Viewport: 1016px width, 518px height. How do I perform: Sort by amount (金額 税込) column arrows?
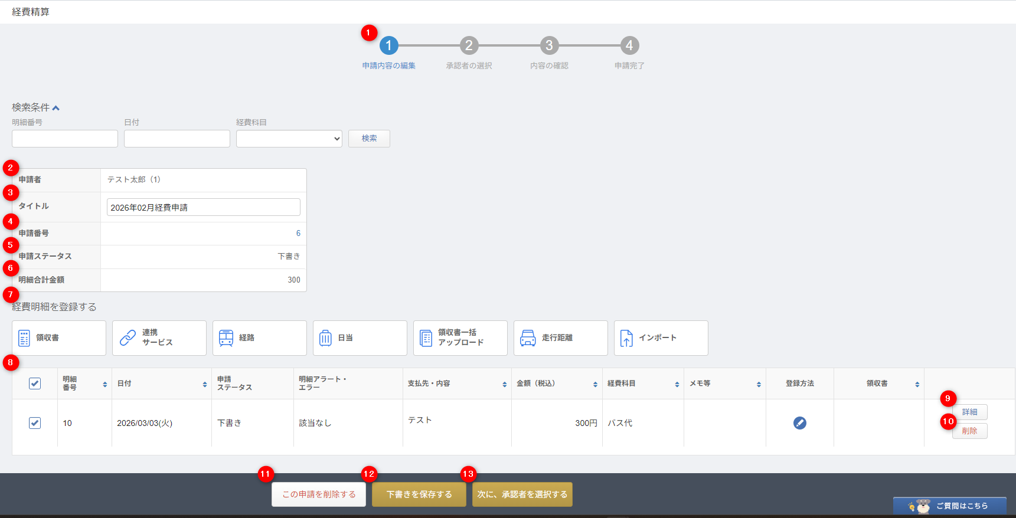[x=595, y=384]
